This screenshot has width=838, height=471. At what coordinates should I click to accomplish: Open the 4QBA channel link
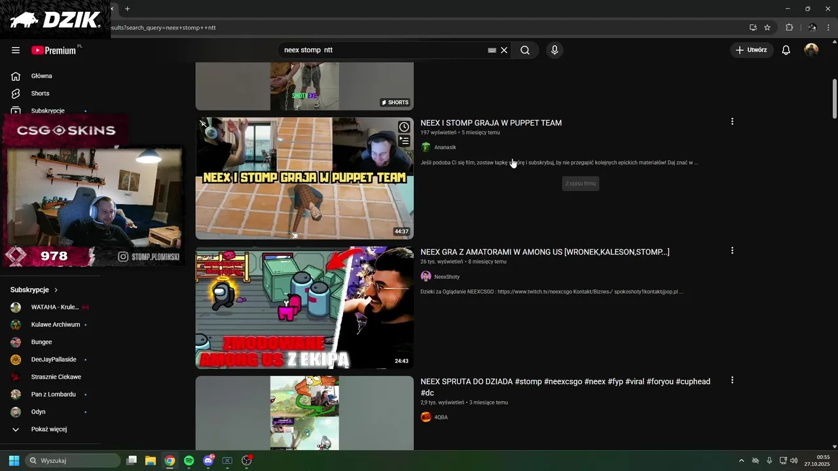(441, 417)
